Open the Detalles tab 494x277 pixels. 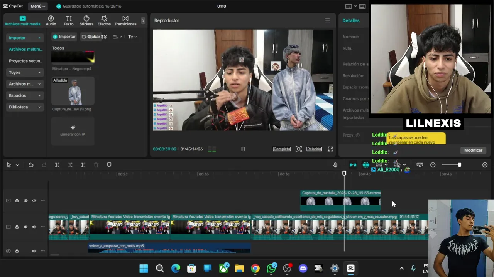(351, 20)
